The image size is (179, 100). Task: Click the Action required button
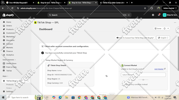click(170, 8)
